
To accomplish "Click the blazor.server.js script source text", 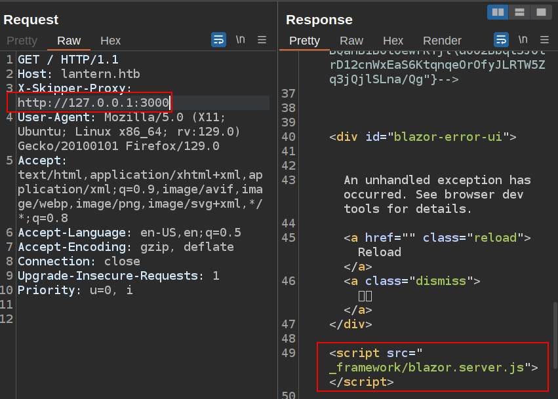I will tap(426, 368).
